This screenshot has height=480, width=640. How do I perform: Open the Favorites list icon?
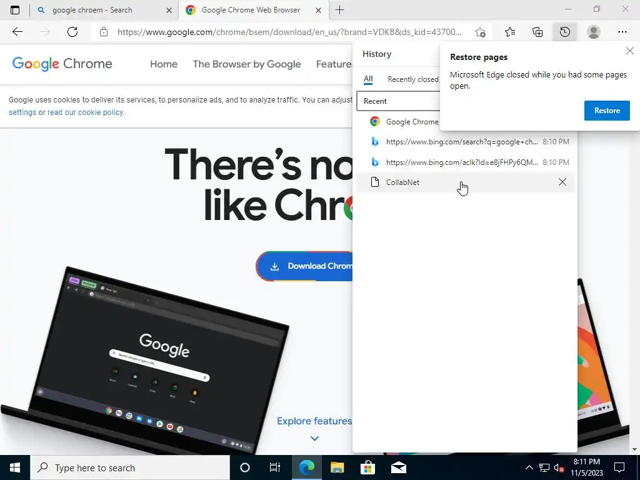tap(510, 32)
